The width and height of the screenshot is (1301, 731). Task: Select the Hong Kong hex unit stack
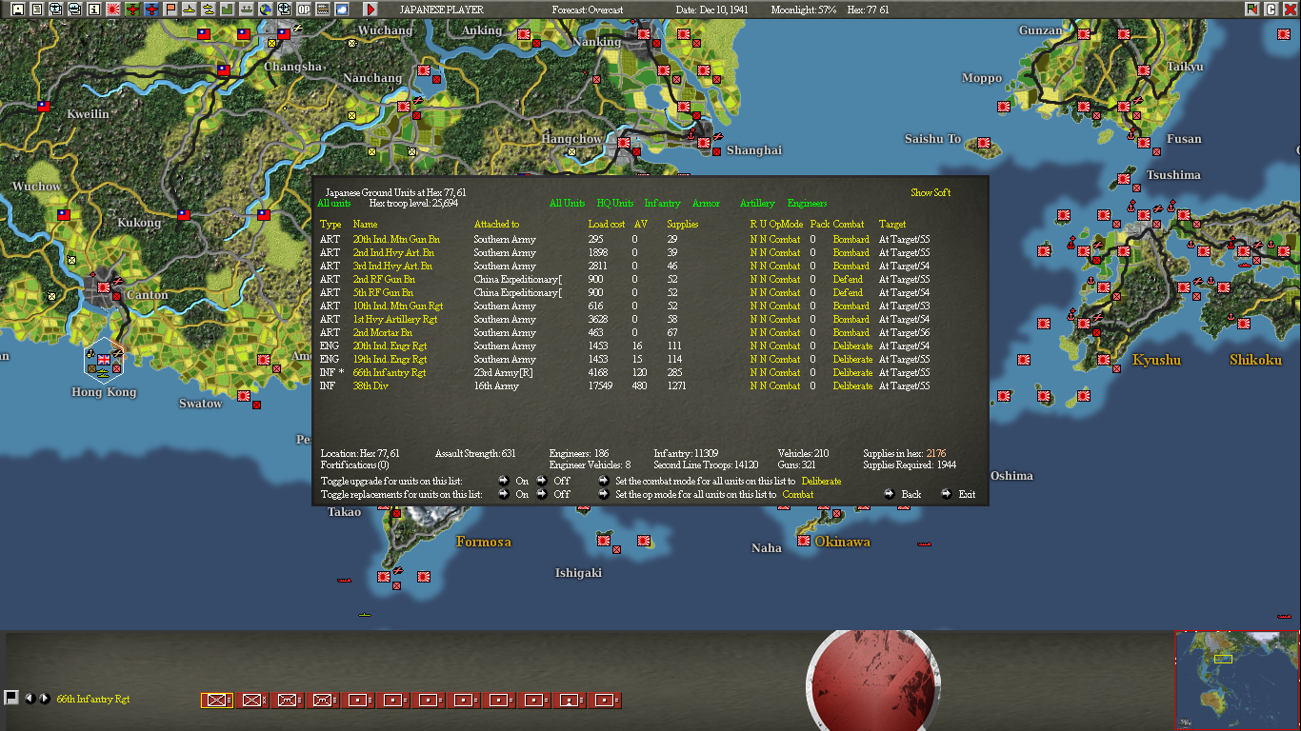coord(103,359)
